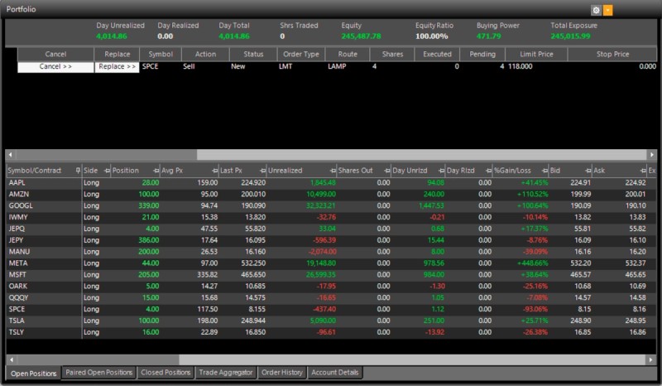Click the pin icon on Position column
Image resolution: width=662 pixels, height=386 pixels.
[x=156, y=171]
